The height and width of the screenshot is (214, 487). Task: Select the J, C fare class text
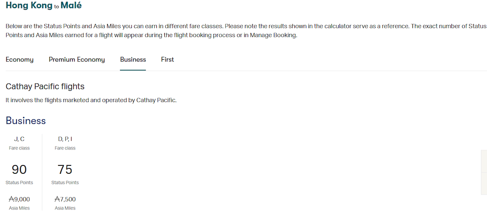point(19,139)
